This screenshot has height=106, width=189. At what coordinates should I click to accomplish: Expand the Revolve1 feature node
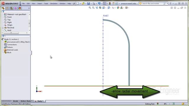coord(3,28)
